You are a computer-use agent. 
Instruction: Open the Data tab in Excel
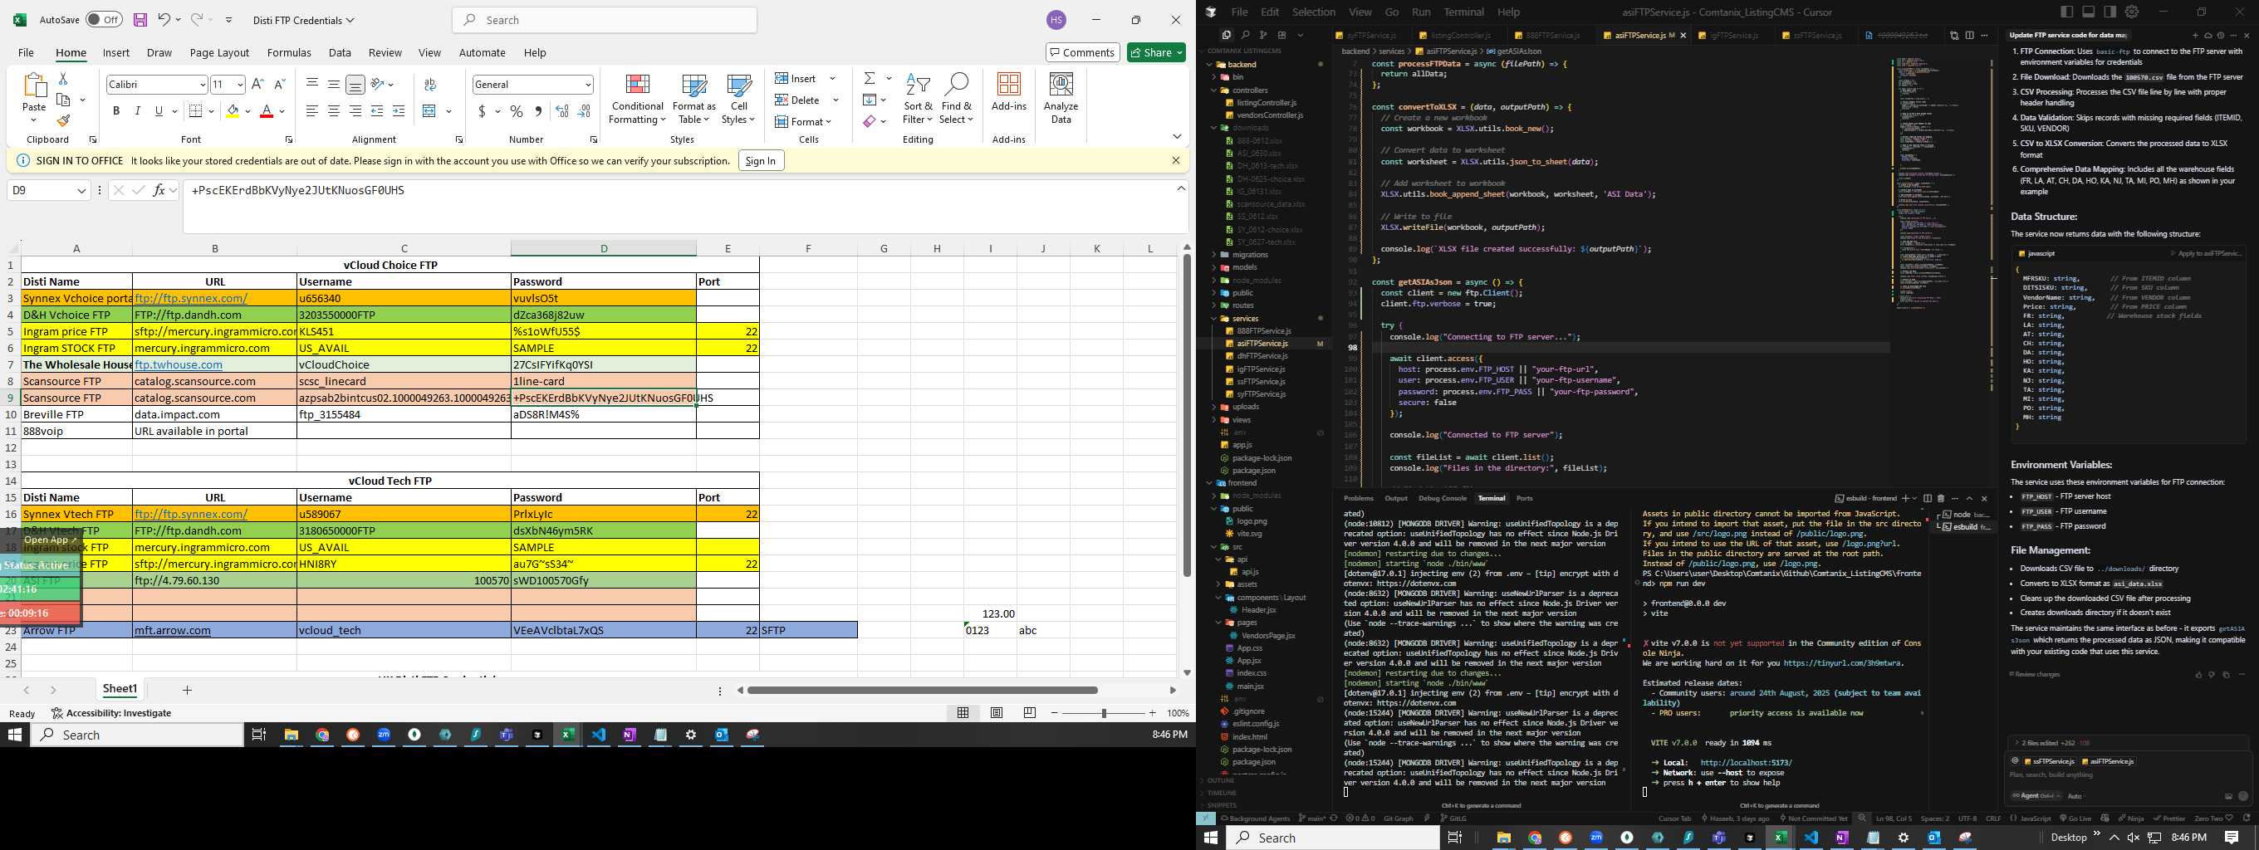pyautogui.click(x=340, y=52)
